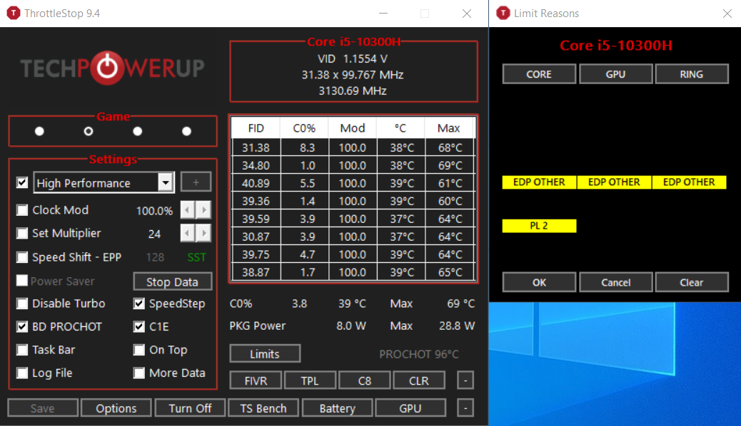Select the fourth profile radio button
This screenshot has width=741, height=426.
[186, 131]
